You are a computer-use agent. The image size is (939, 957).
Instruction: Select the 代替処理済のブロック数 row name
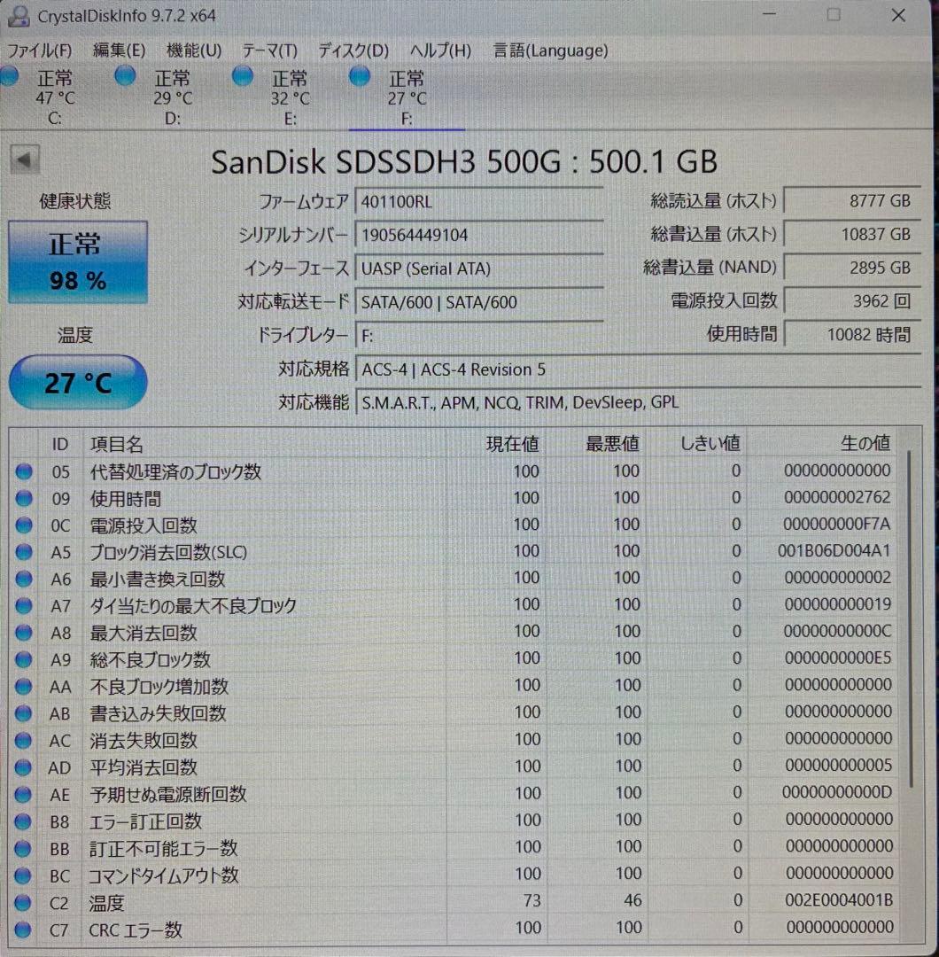click(x=175, y=471)
